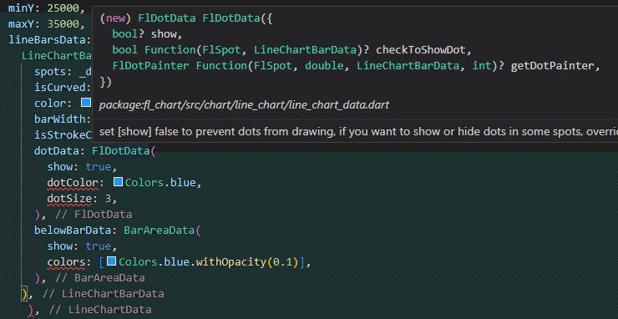This screenshot has height=319, width=618.
Task: Click the withOpacity method call
Action: [x=230, y=262]
